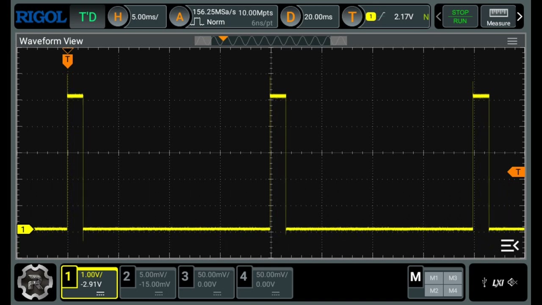Click the USB connection icon
This screenshot has width=542, height=305.
click(x=484, y=283)
